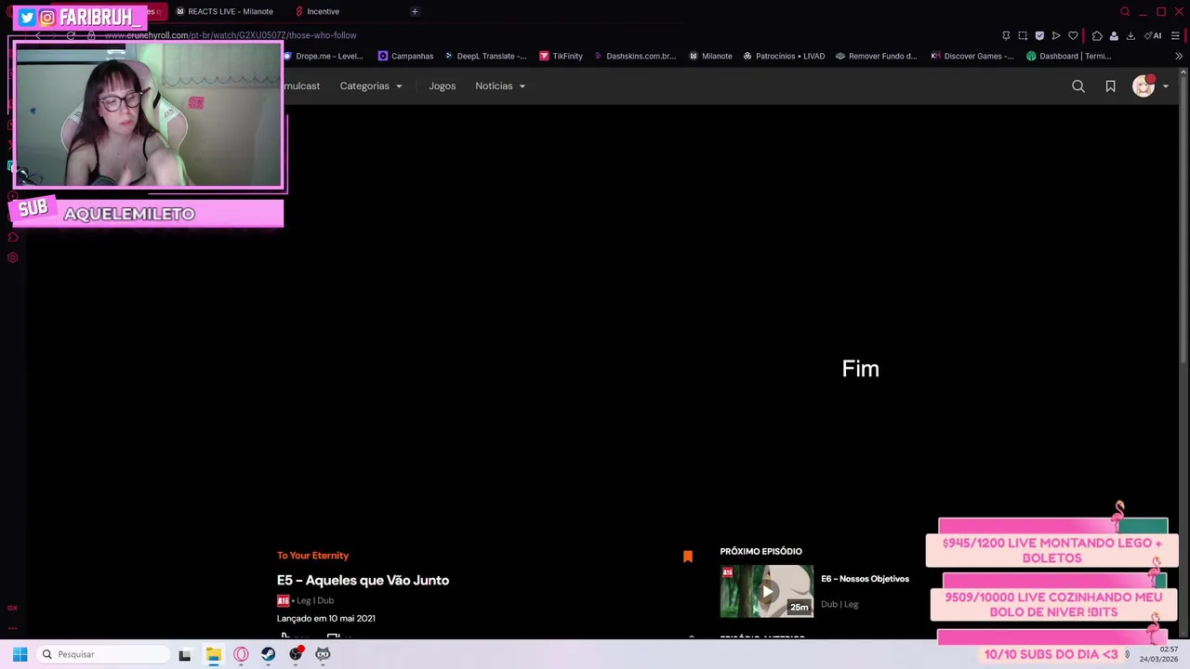The height and width of the screenshot is (669, 1190).
Task: Open the ad blocker shield icon
Action: coord(1039,35)
